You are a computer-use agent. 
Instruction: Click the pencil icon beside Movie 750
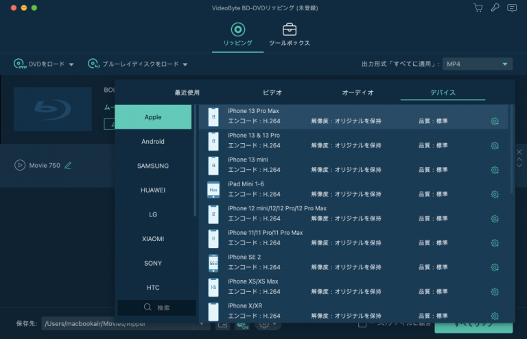point(68,165)
